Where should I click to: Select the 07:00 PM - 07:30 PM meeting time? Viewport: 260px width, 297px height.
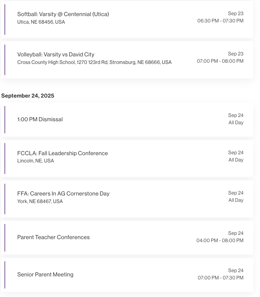tap(220, 278)
